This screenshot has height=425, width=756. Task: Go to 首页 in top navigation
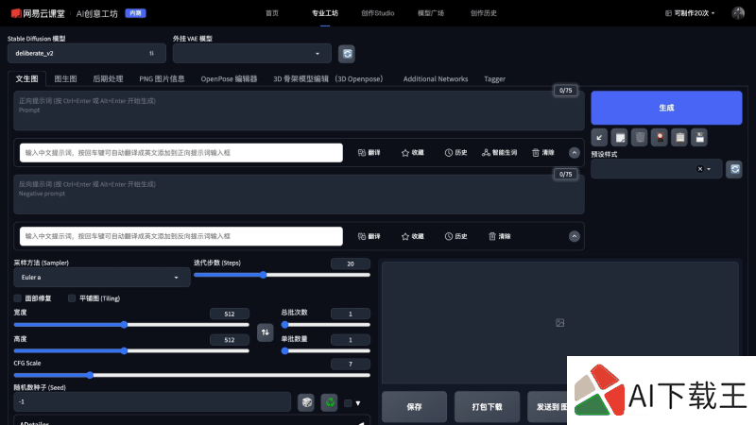tap(272, 13)
